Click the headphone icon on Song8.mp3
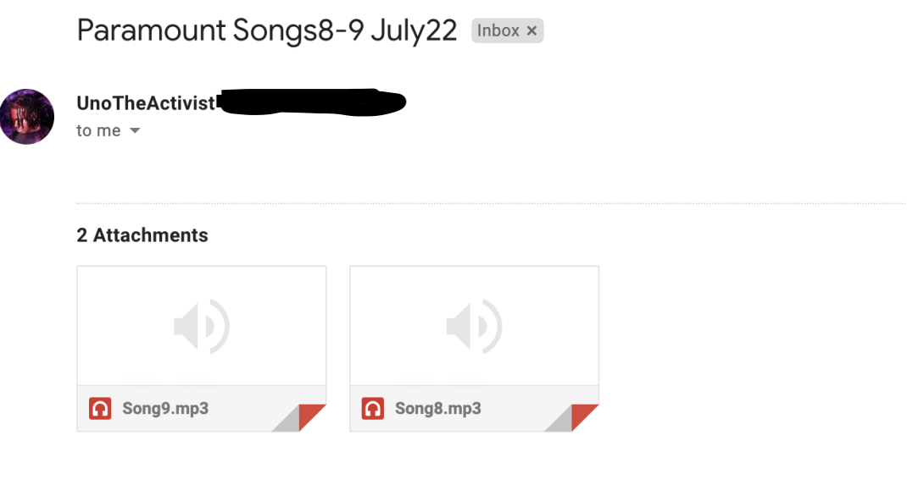The height and width of the screenshot is (496, 907). (373, 407)
